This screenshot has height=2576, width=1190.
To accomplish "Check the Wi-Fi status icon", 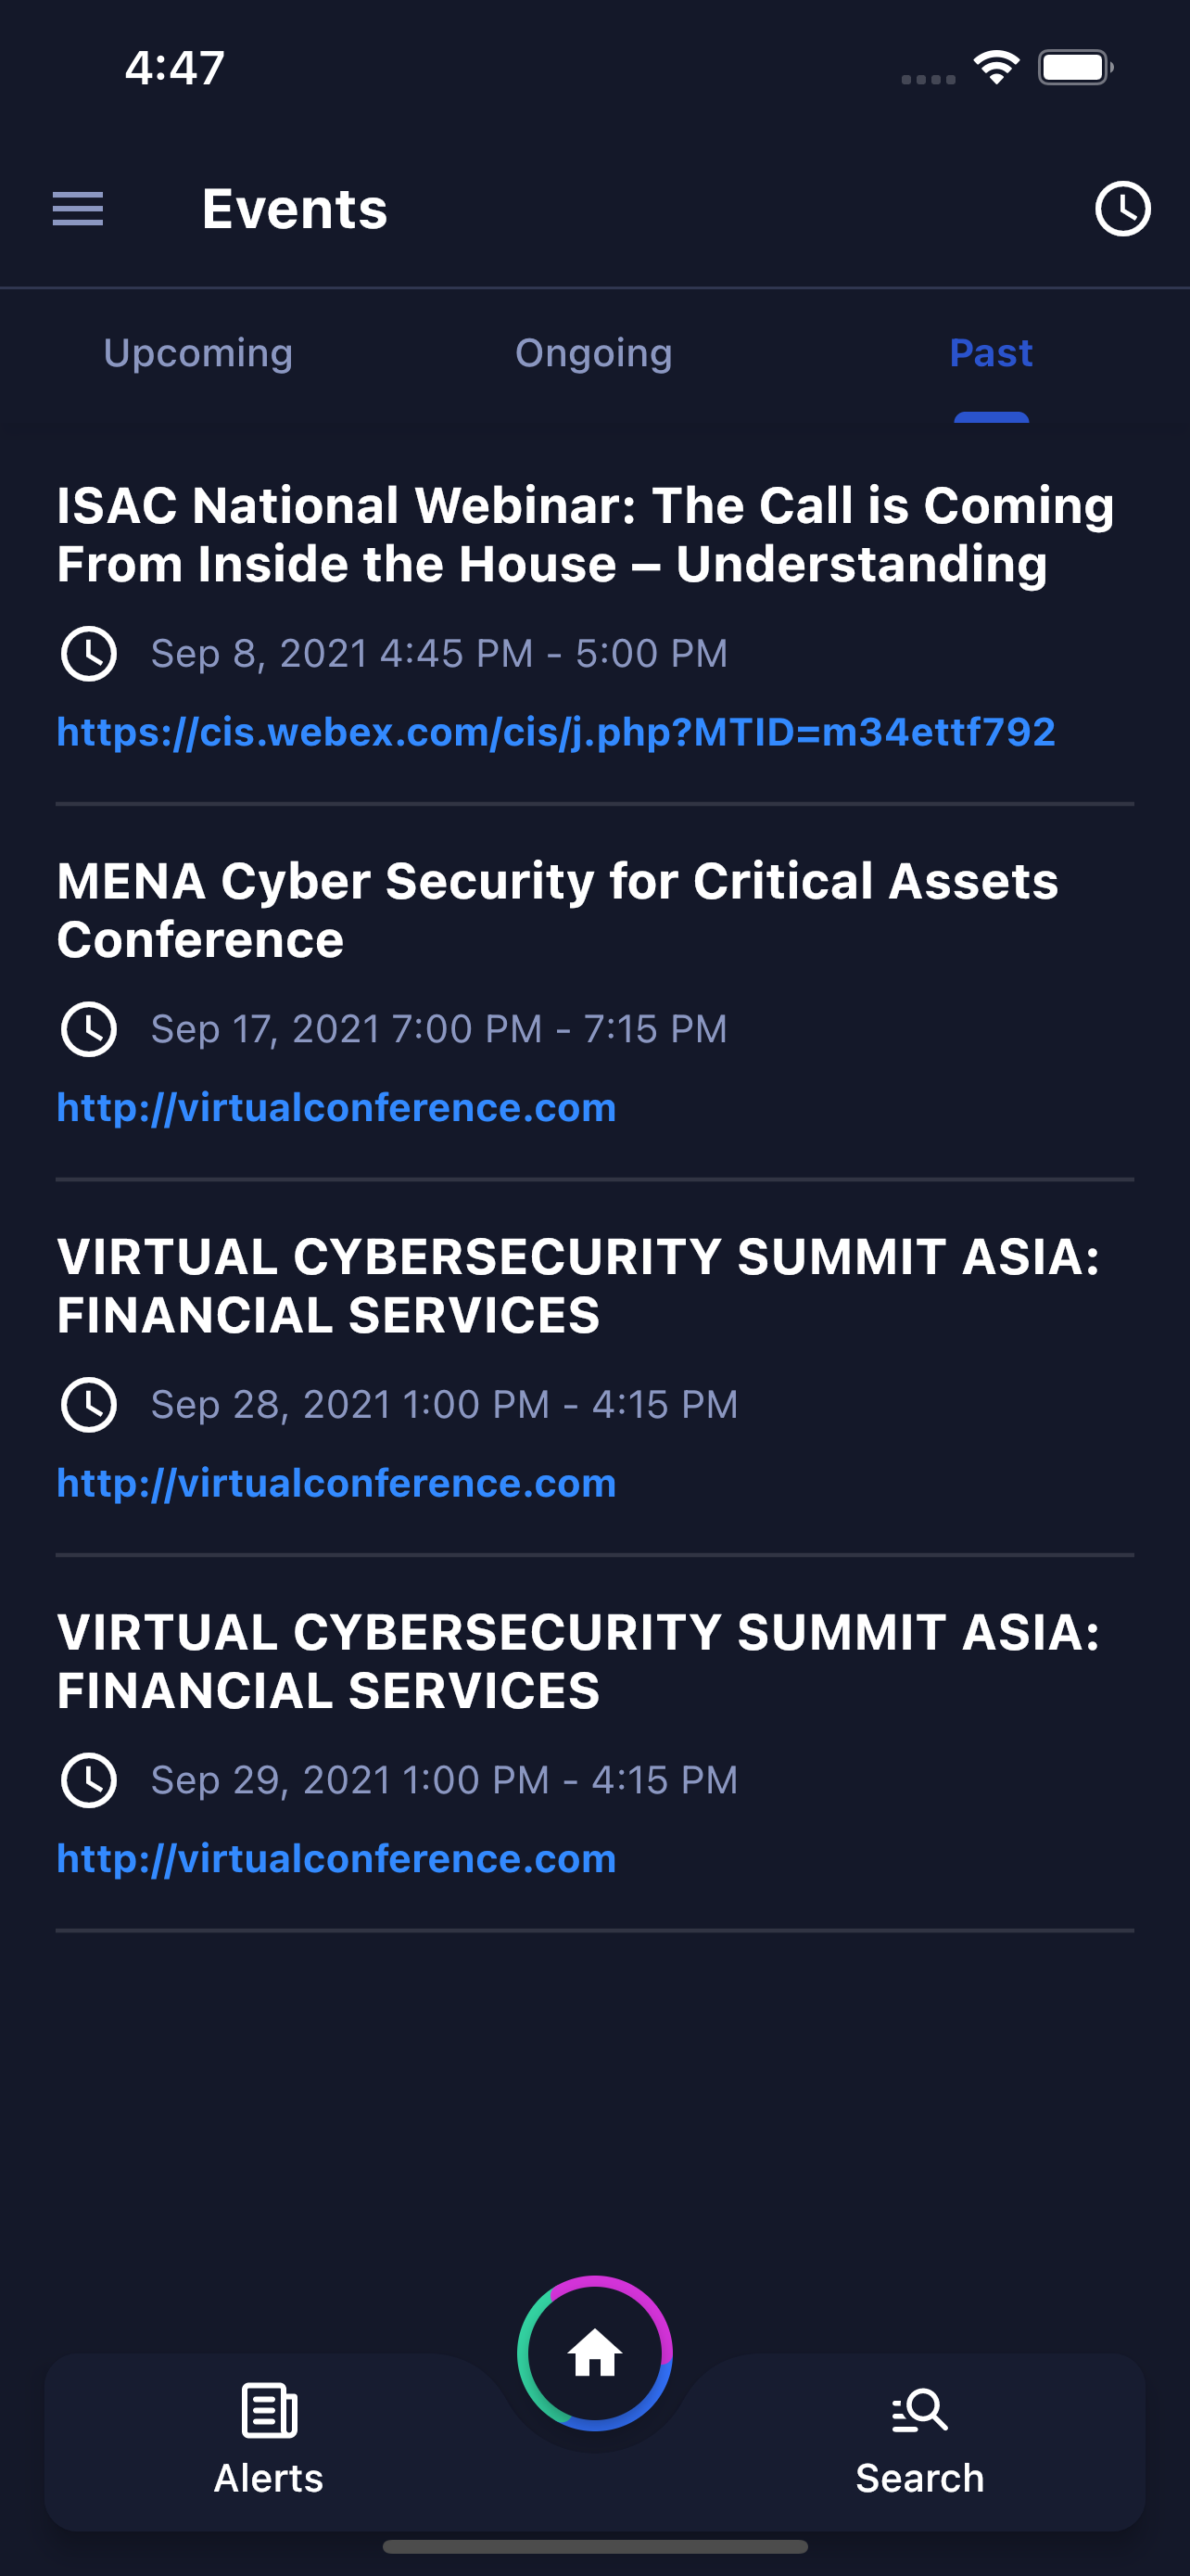I will (996, 67).
